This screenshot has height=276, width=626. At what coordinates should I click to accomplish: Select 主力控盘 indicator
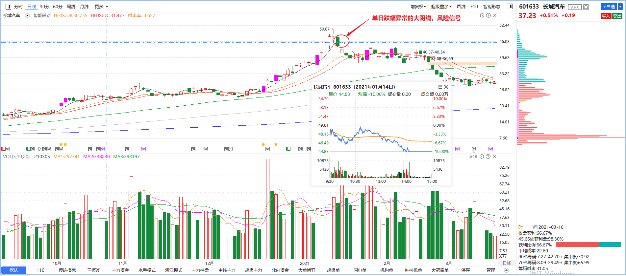(200, 270)
